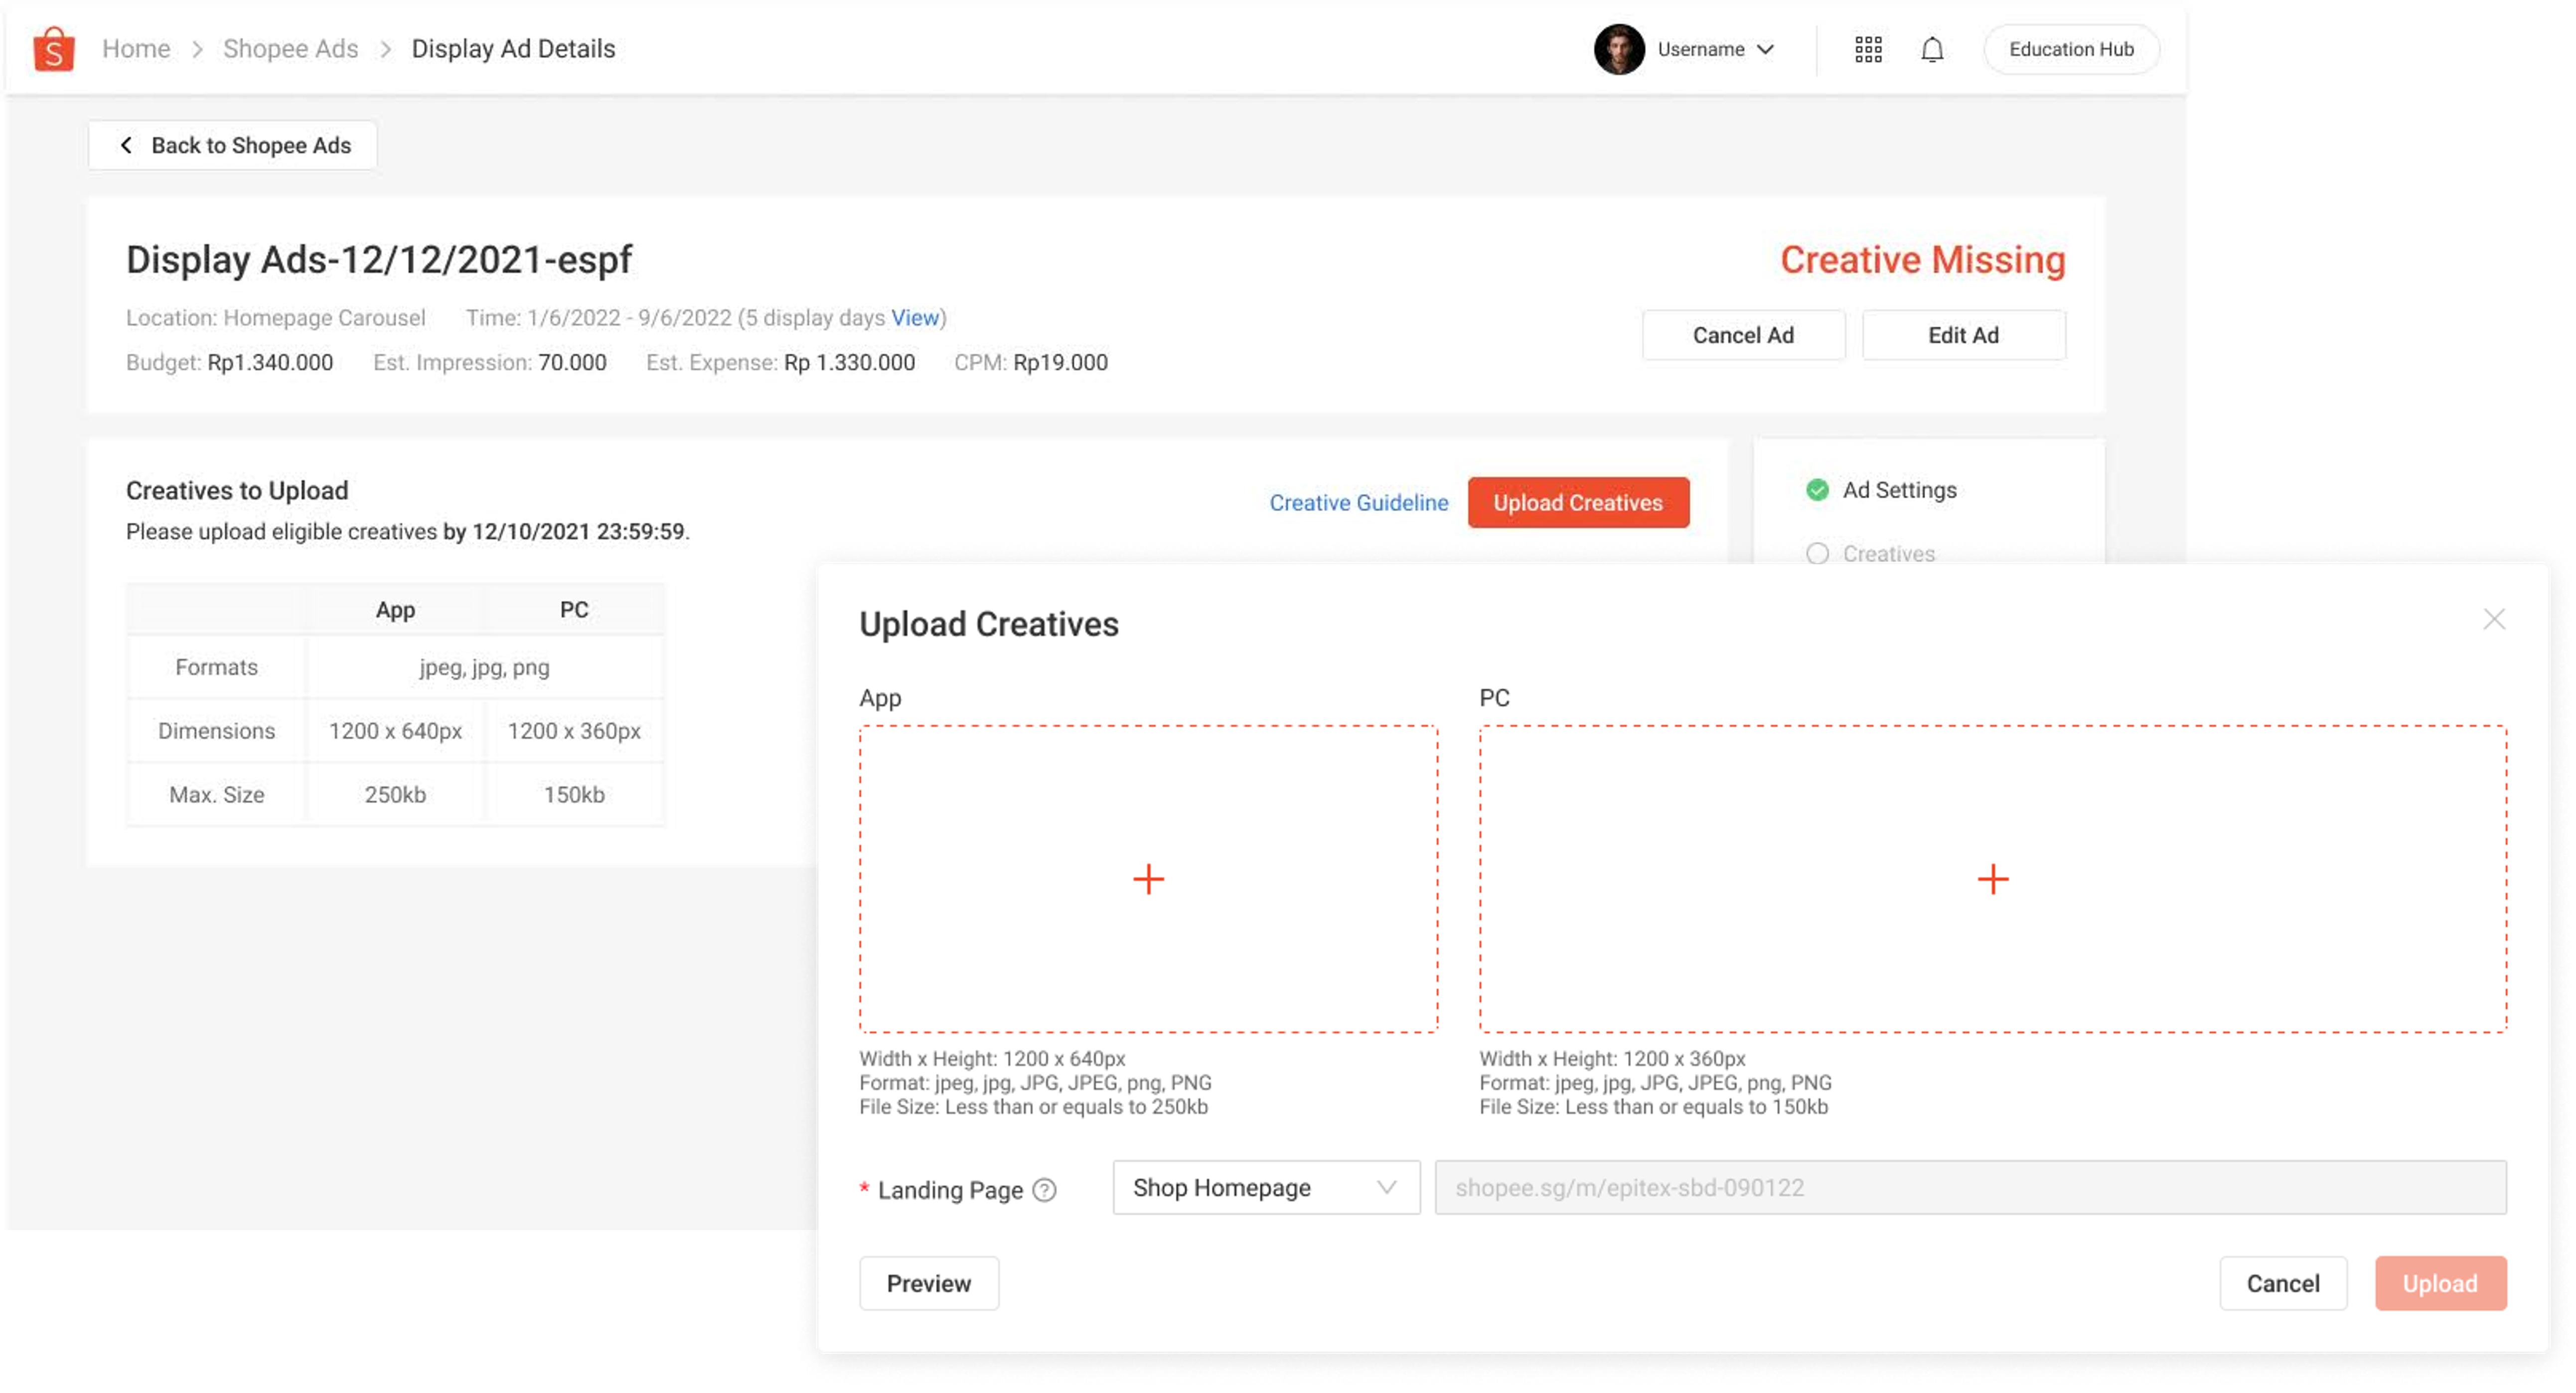Open the Landing Page help icon
The height and width of the screenshot is (1393, 2576).
1043,1190
